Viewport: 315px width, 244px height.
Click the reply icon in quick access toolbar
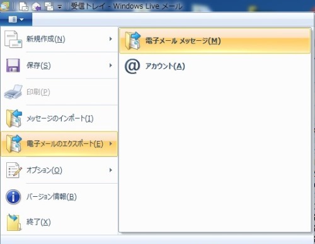[x=37, y=6]
